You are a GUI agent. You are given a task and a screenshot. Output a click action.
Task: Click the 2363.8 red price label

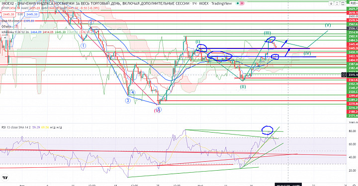pos(353,80)
